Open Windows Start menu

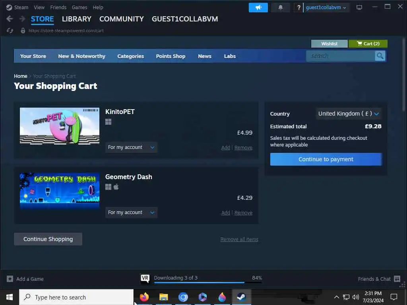point(10,297)
